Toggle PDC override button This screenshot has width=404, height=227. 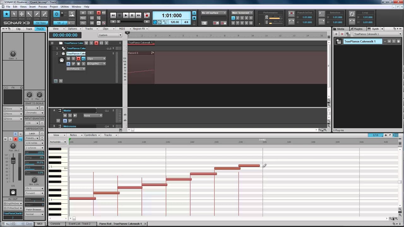click(83, 18)
